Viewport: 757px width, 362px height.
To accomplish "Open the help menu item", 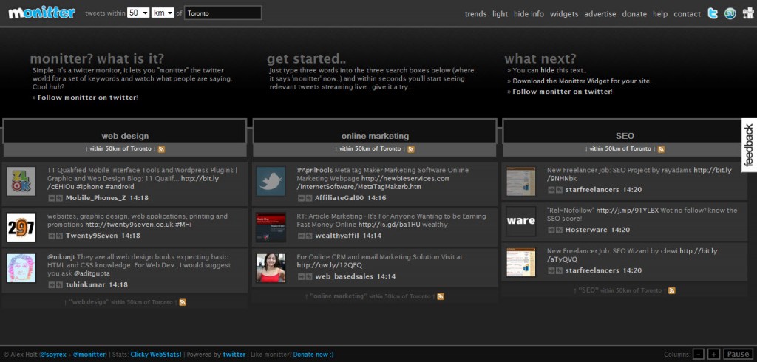I will [x=660, y=14].
